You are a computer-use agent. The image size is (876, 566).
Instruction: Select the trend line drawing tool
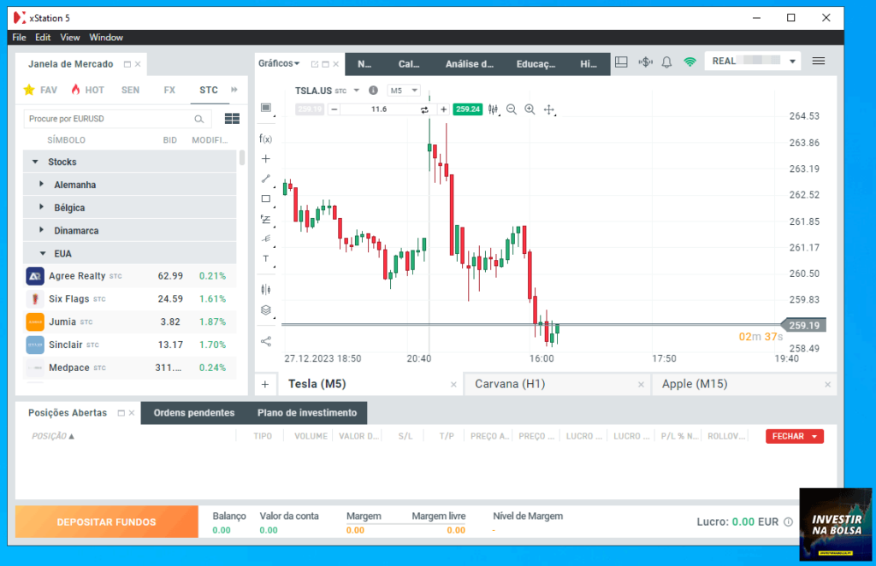click(266, 179)
